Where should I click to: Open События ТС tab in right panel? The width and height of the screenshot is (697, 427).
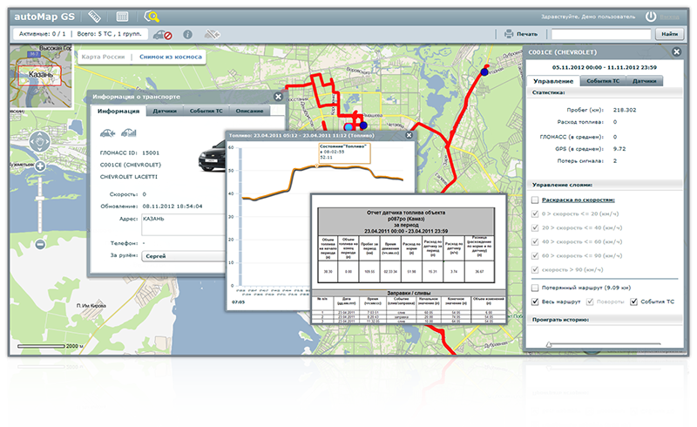(x=603, y=81)
